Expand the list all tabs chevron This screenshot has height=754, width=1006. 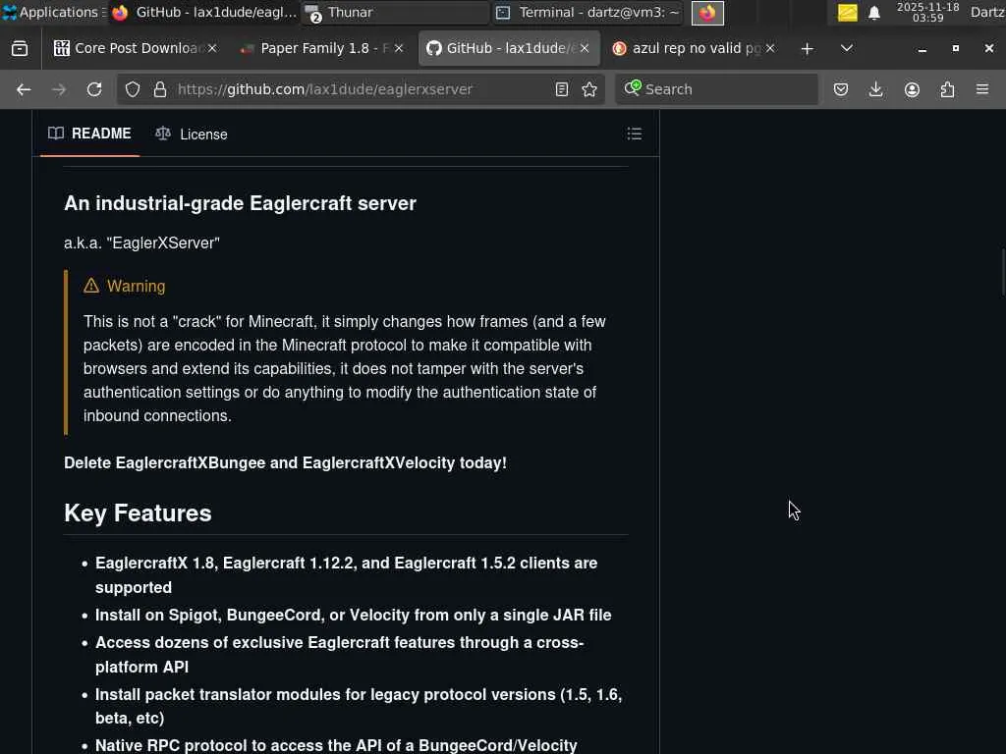coord(847,48)
